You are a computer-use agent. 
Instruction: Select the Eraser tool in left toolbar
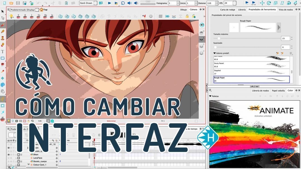click(x=3, y=44)
